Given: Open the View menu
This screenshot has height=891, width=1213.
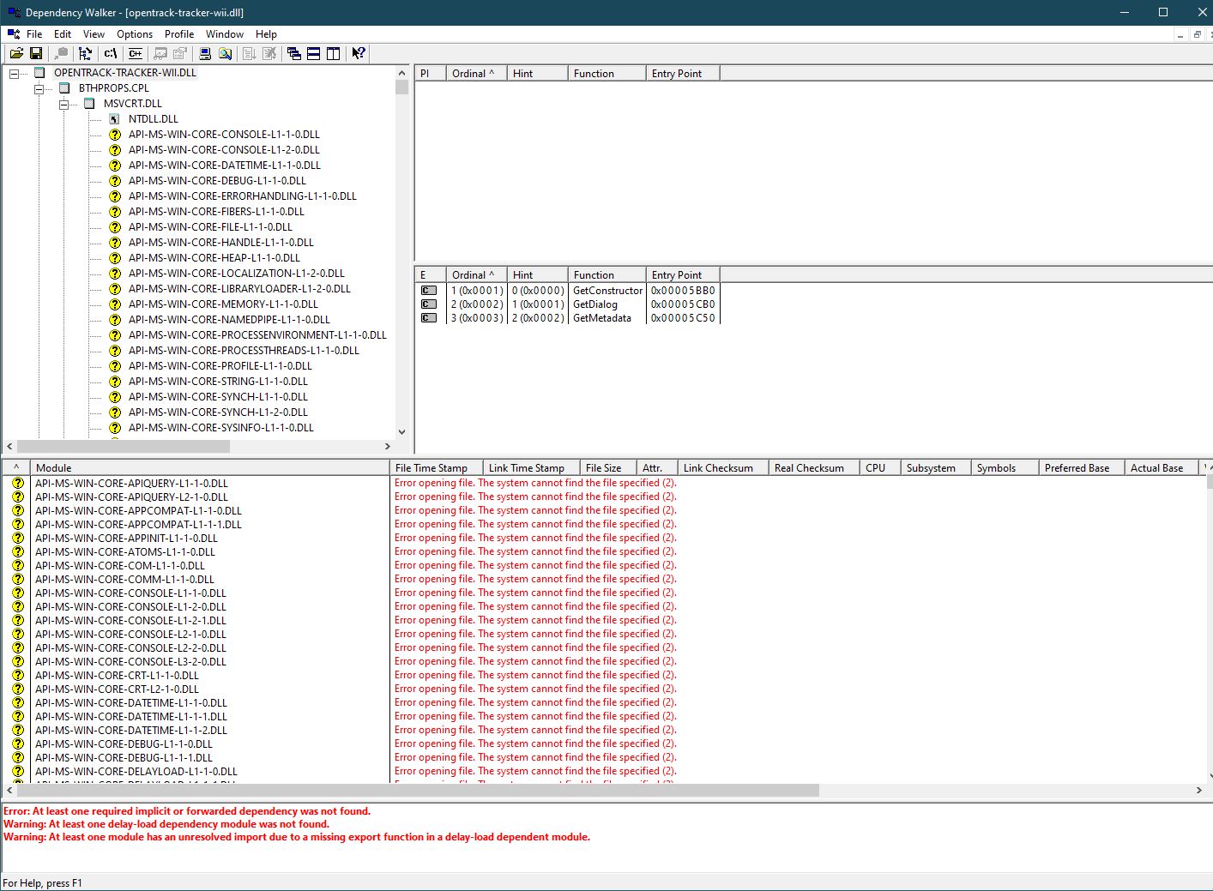Looking at the screenshot, I should pyautogui.click(x=94, y=34).
